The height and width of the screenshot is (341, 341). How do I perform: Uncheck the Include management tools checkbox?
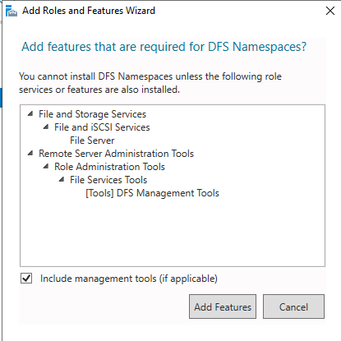26,279
